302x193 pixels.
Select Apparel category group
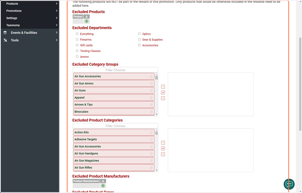coord(114,97)
